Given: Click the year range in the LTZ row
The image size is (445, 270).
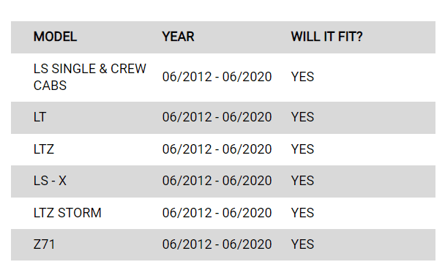Looking at the screenshot, I should 217,149.
